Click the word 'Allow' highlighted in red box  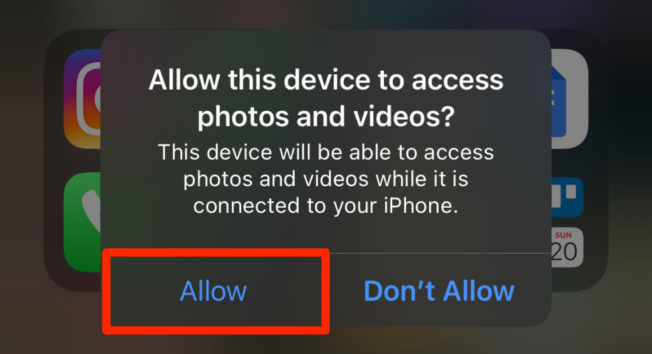coord(213,290)
